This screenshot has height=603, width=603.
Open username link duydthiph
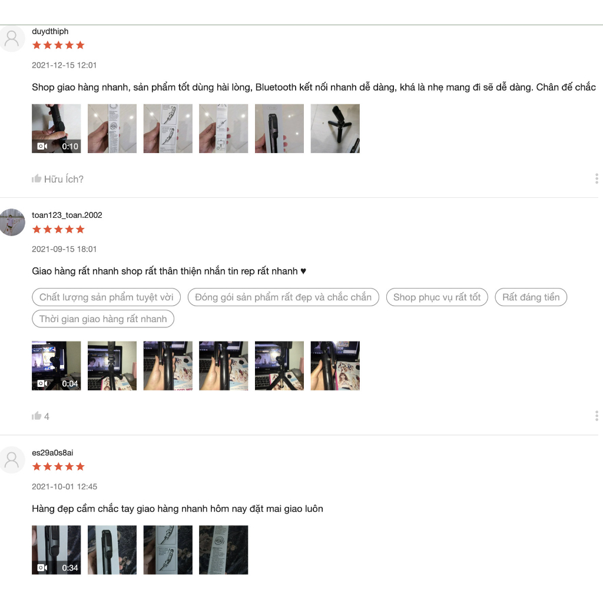tap(50, 31)
